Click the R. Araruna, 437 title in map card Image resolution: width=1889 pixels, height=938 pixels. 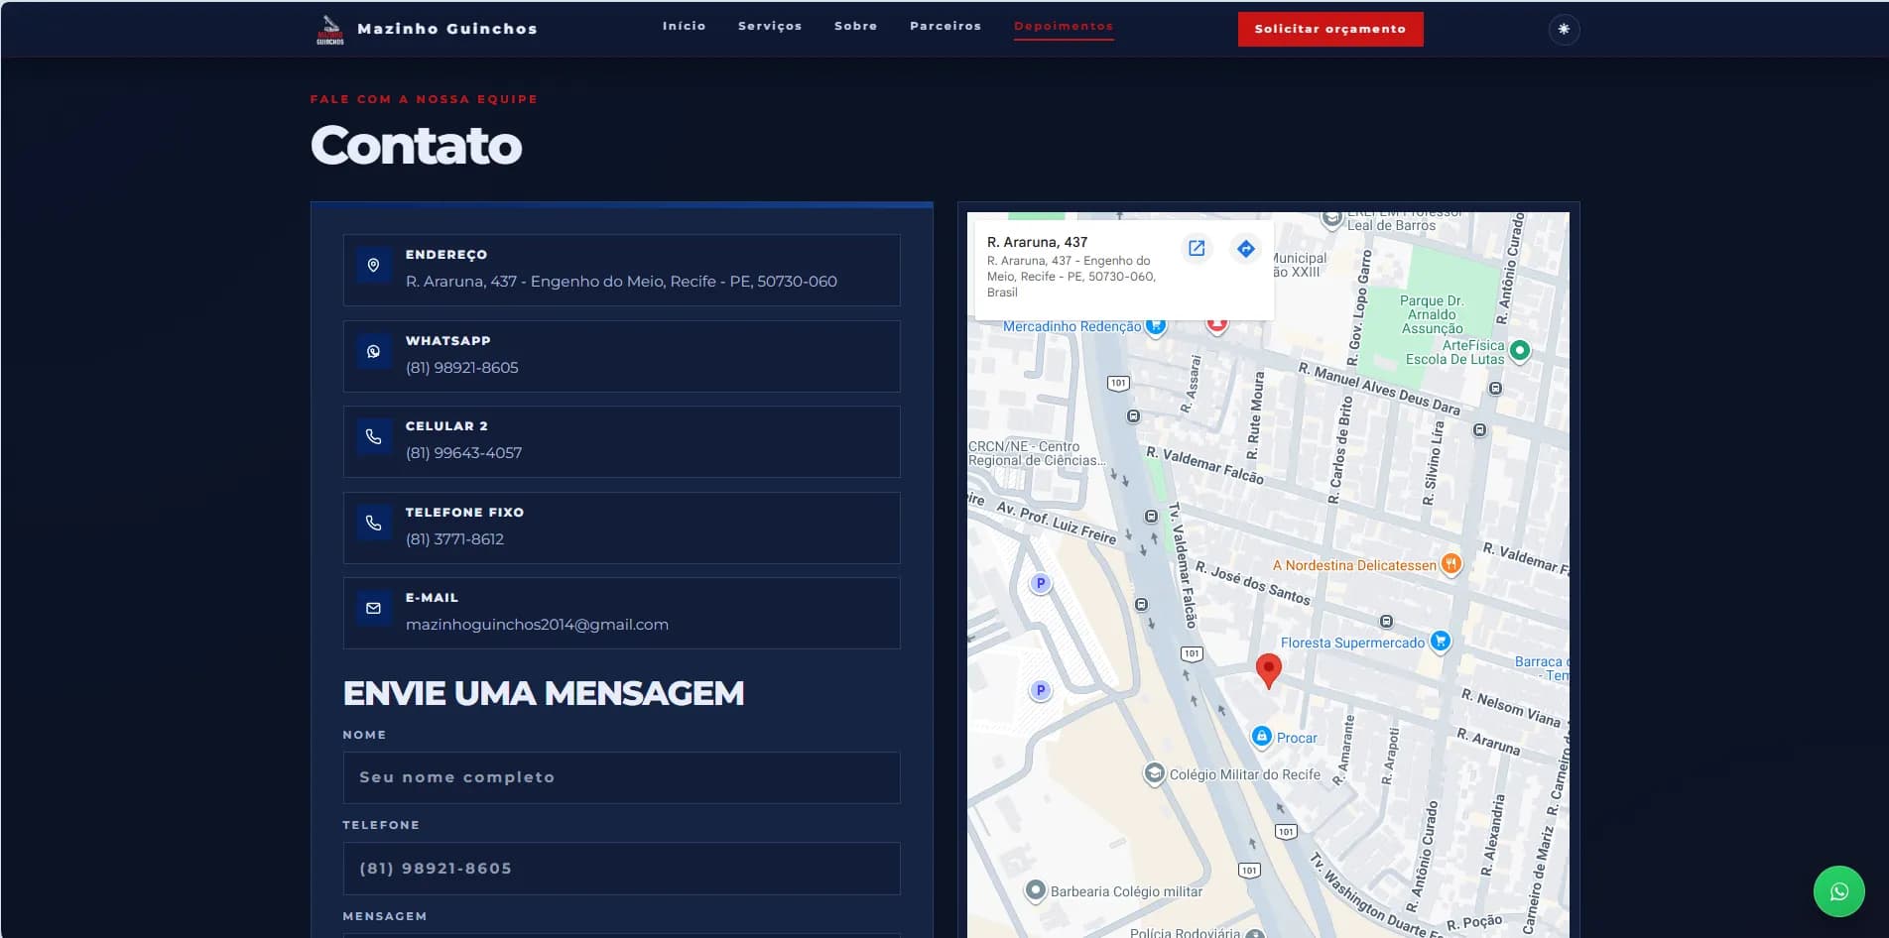[x=1037, y=242]
